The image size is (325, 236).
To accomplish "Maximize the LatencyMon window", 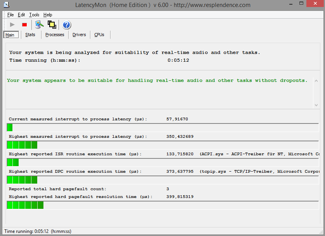I will [301, 3].
